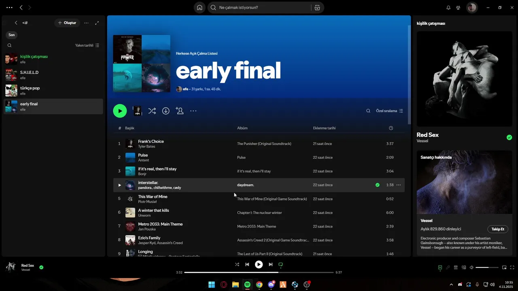Toggle the Sen filter chip
The height and width of the screenshot is (291, 518).
(x=12, y=35)
